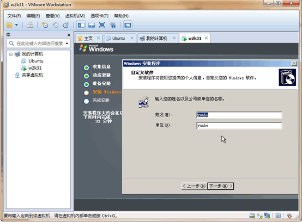Click the 姓名 name input field
Image resolution: width=302 pixels, height=222 pixels.
pyautogui.click(x=239, y=115)
